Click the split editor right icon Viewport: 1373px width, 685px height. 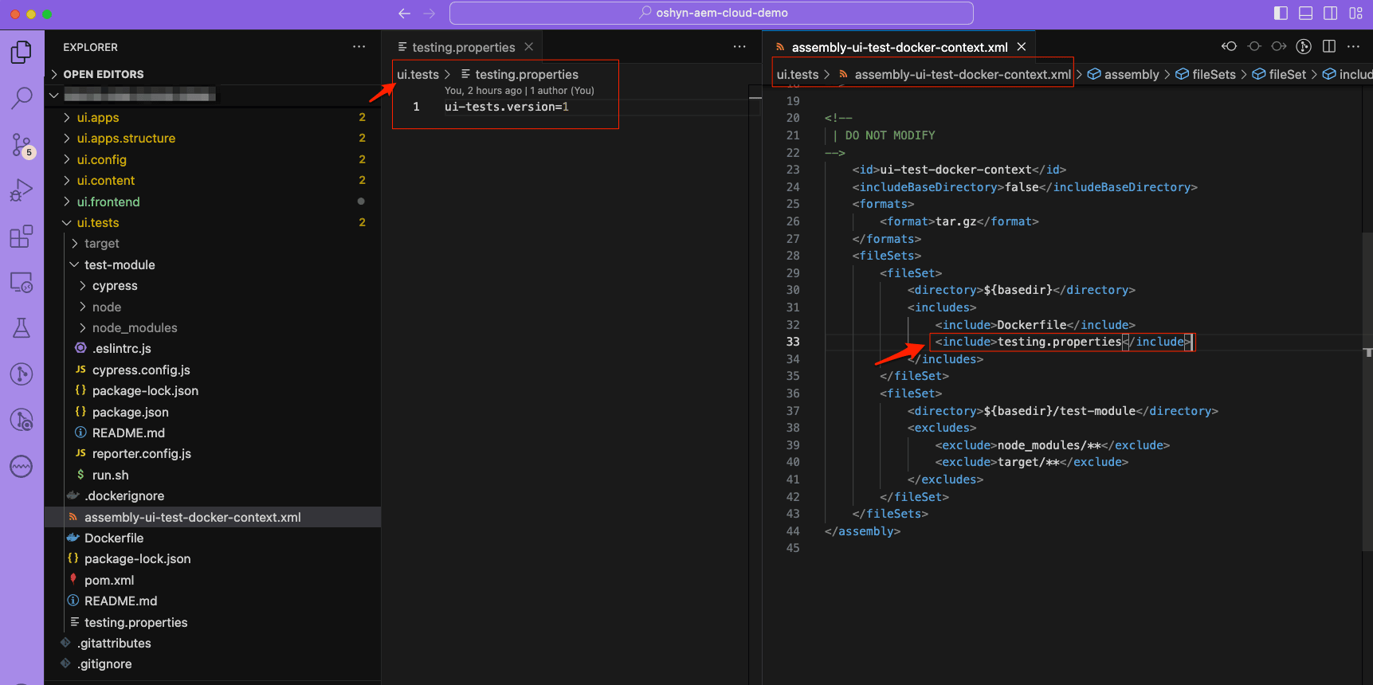(x=1329, y=46)
